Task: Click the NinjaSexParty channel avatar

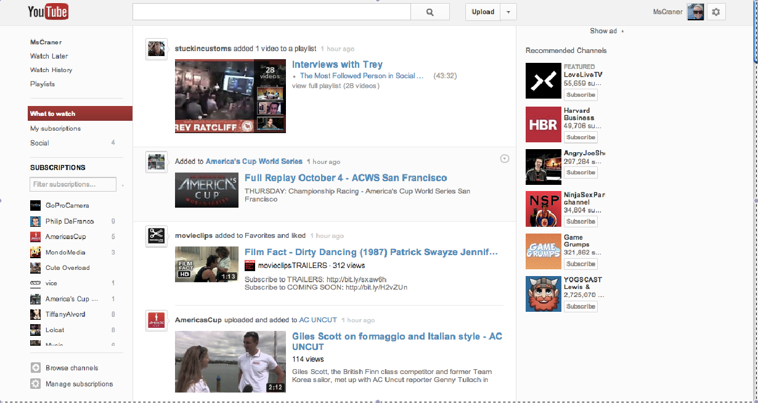Action: coord(543,208)
